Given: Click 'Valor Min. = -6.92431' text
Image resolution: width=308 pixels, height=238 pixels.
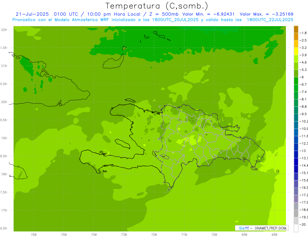Looking at the screenshot, I should (x=208, y=14).
